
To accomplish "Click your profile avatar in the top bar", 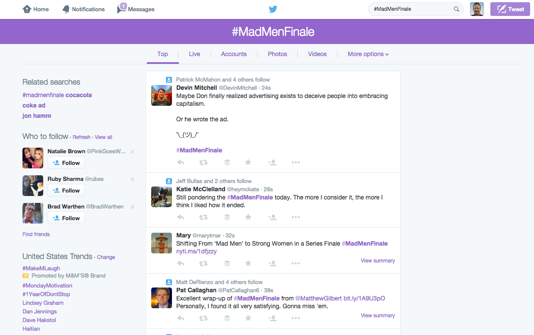I will point(477,9).
